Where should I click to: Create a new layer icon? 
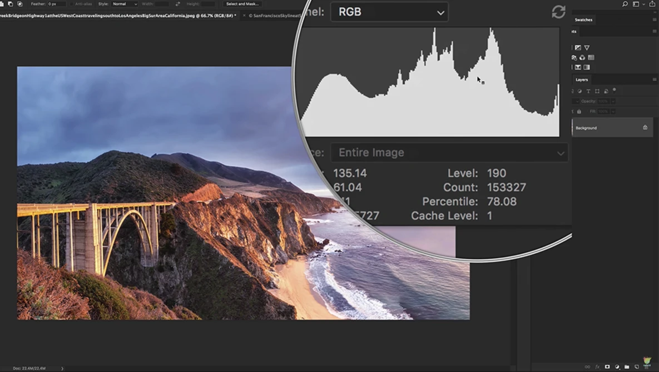click(637, 367)
